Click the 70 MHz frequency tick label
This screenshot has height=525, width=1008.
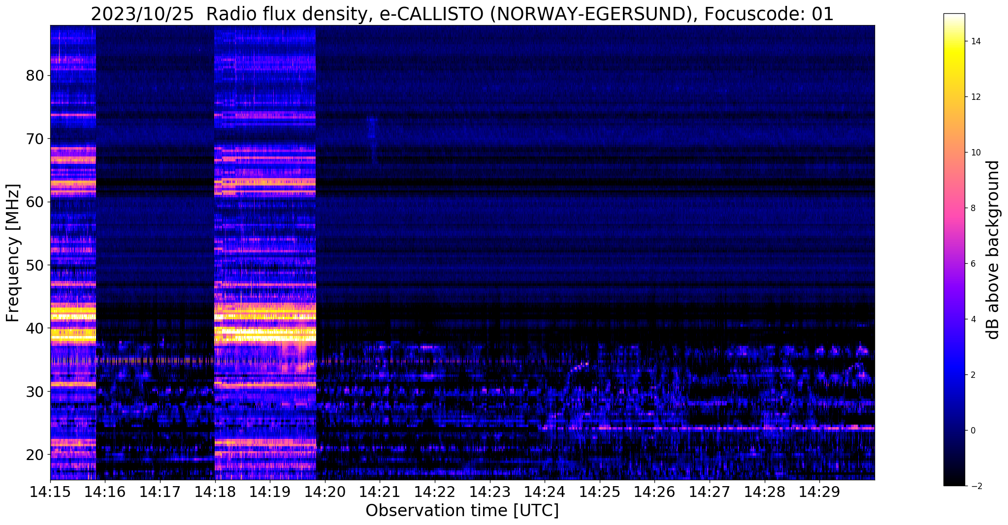[35, 139]
